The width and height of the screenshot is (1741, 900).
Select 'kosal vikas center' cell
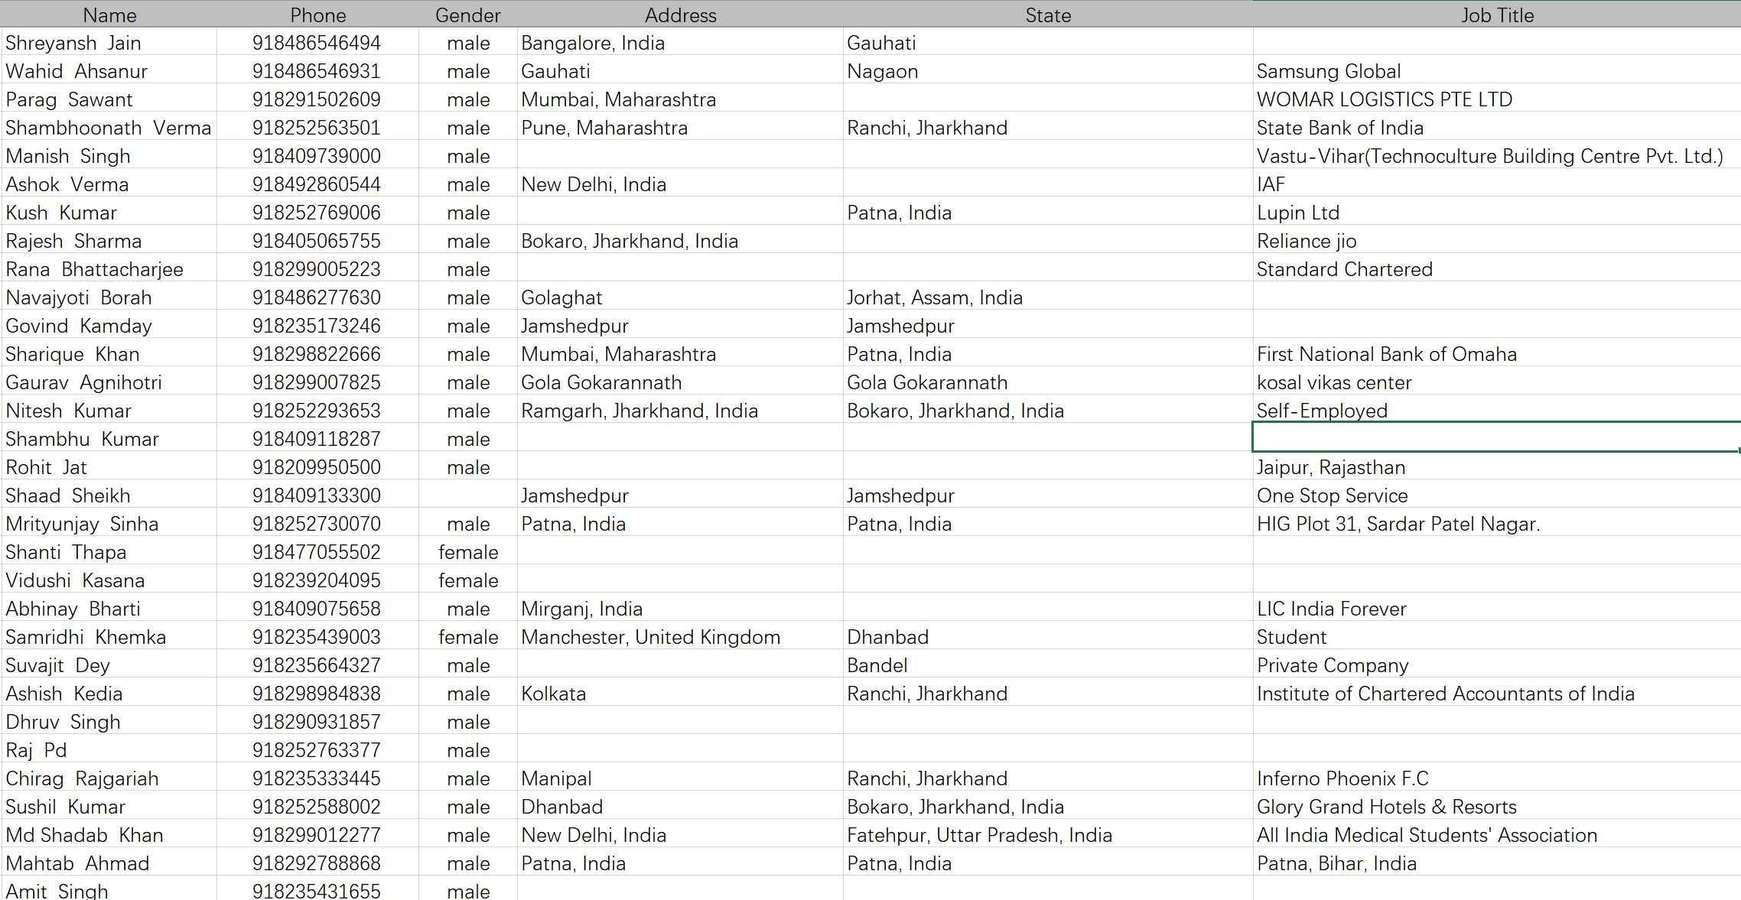coord(1497,382)
